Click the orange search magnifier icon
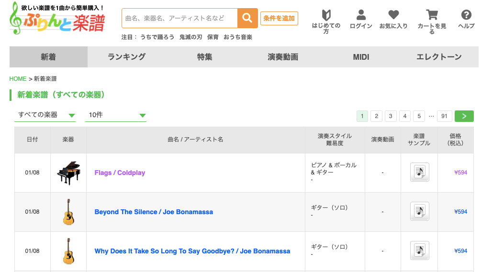The height and width of the screenshot is (272, 504). tap(247, 18)
